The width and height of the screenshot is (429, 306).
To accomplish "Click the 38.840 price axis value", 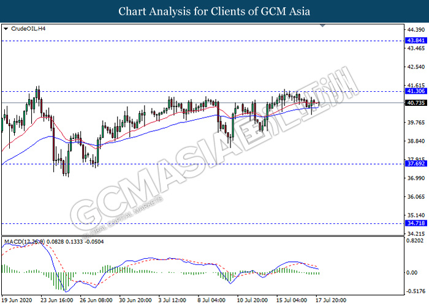I will pos(416,141).
